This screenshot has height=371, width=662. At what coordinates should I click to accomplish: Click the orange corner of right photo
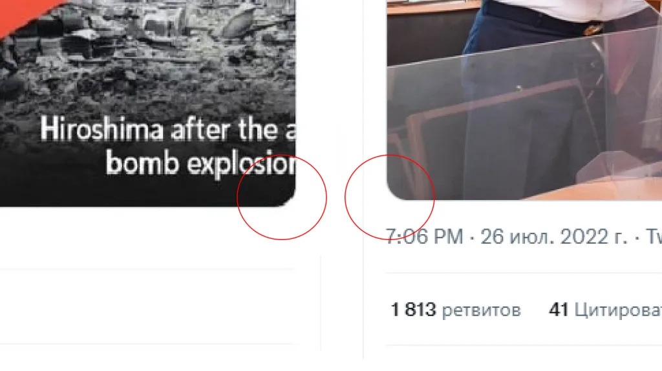(x=653, y=6)
